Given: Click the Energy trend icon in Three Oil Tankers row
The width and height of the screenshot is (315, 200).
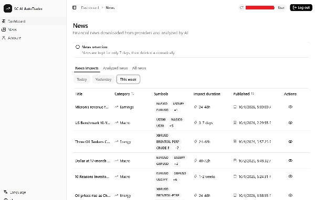Looking at the screenshot, I should 117,142.
